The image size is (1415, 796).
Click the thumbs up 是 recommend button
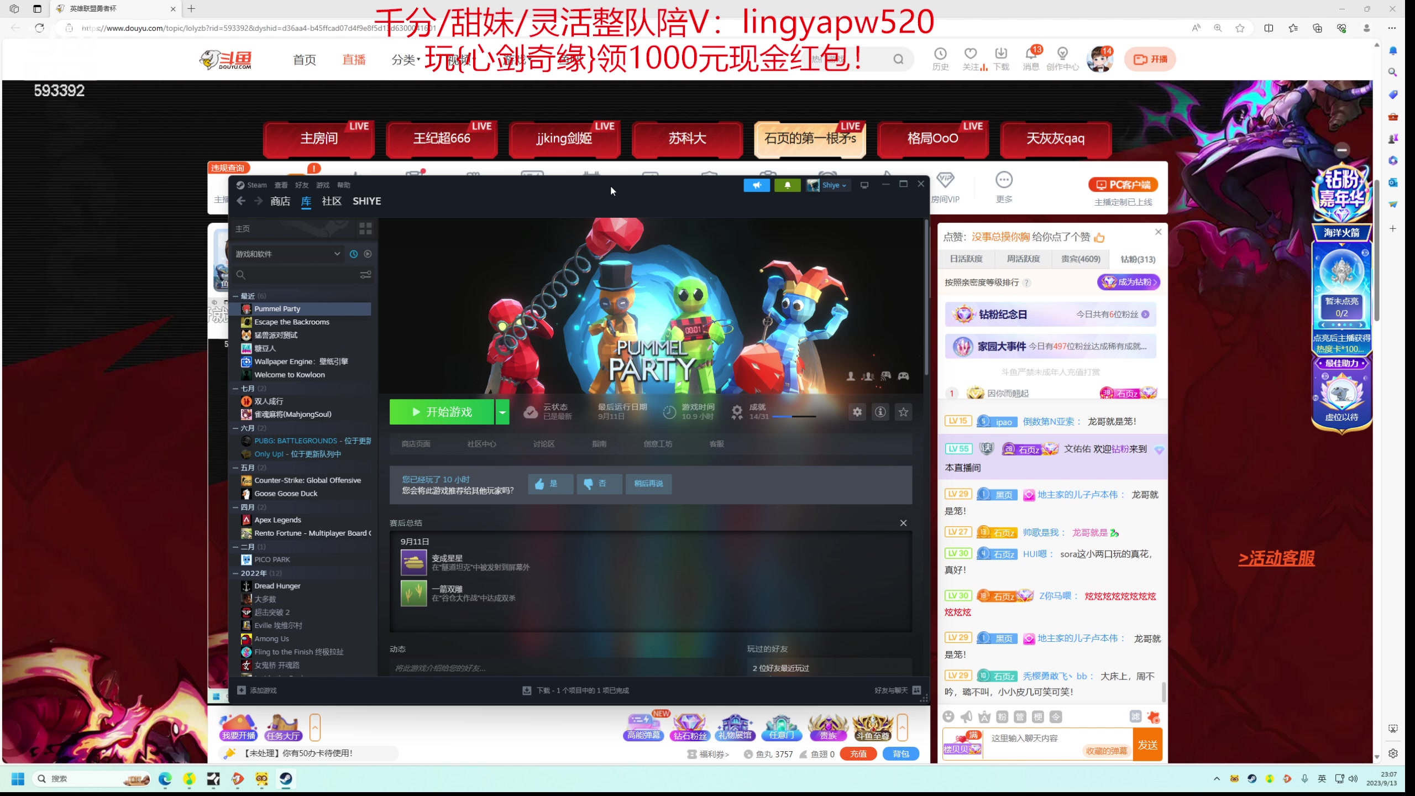[x=551, y=484]
